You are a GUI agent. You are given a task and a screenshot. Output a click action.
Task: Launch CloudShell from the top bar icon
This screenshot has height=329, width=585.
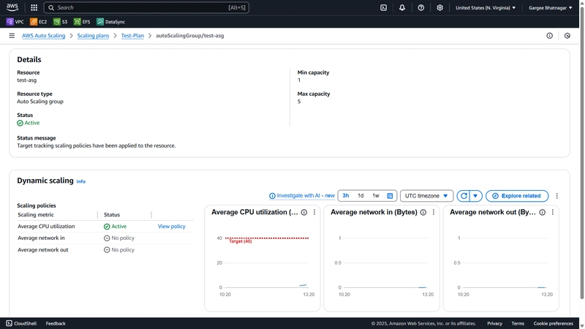tap(383, 7)
